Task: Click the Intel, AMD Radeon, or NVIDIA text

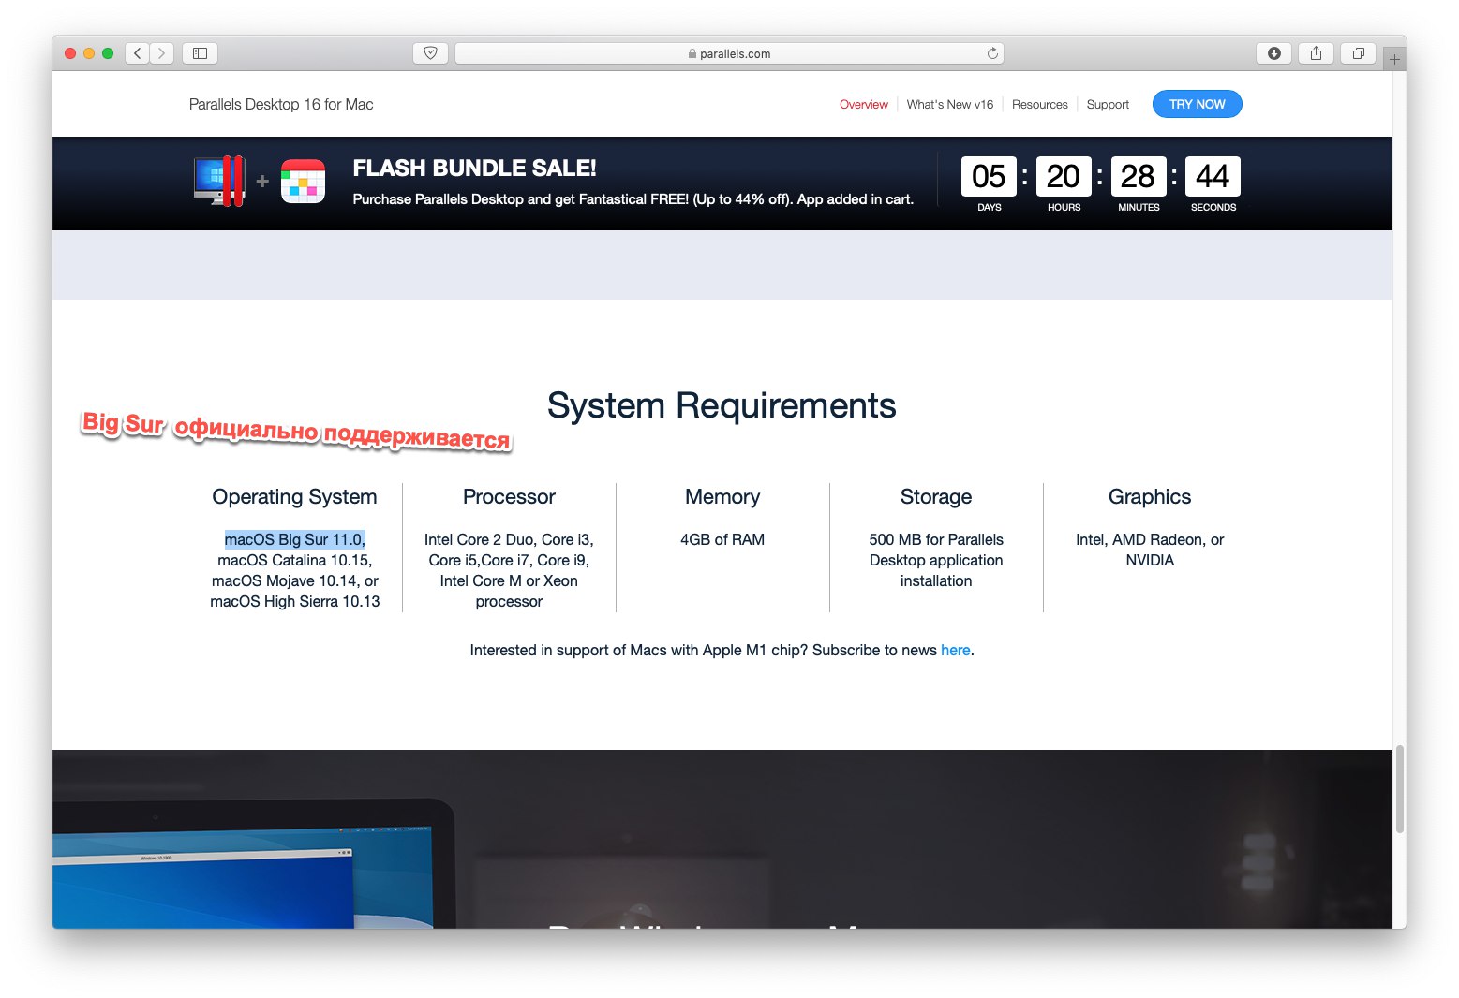Action: coord(1150,550)
